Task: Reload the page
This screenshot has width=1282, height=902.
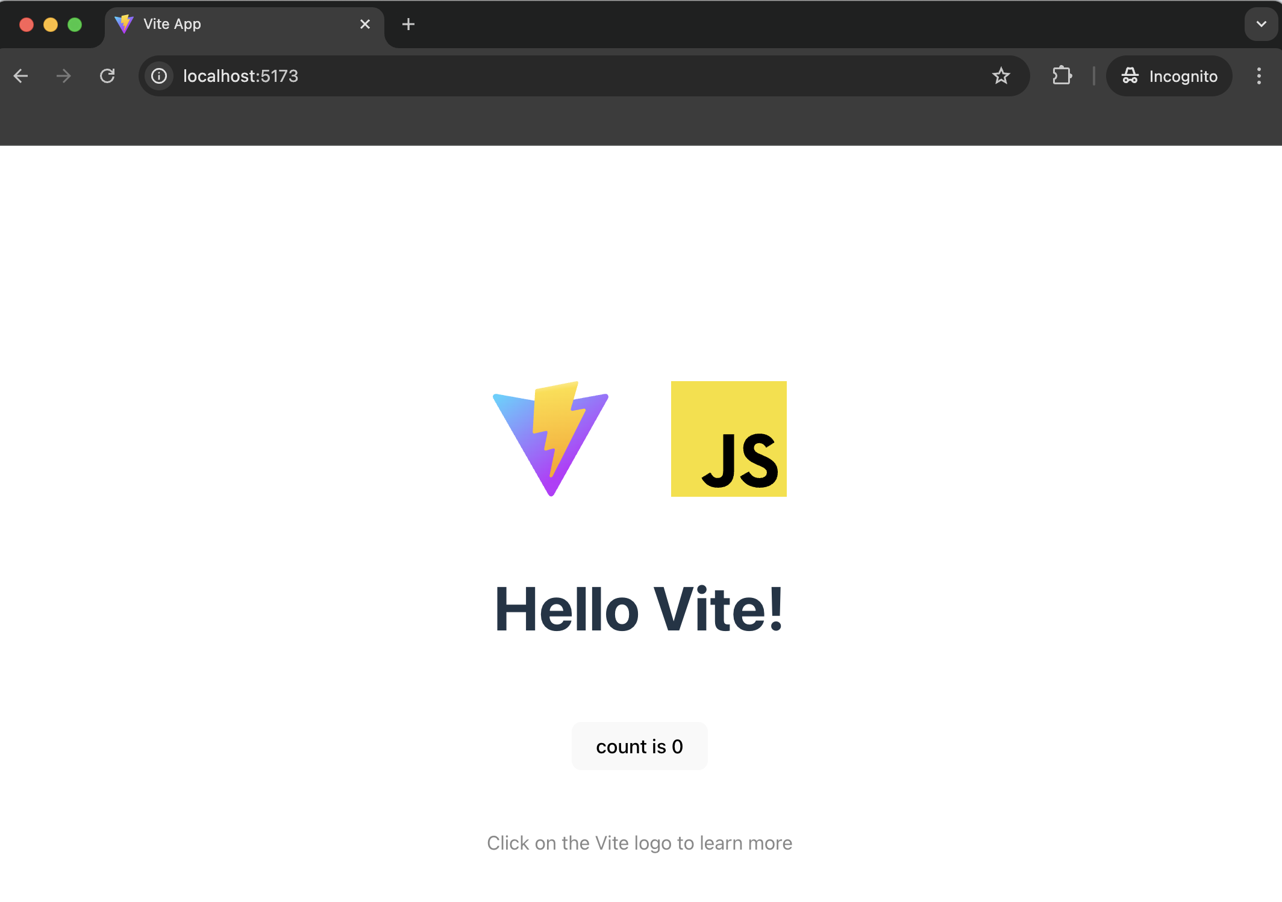Action: (x=107, y=76)
